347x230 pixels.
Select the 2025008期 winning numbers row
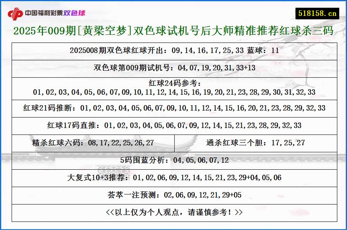pos(173,50)
